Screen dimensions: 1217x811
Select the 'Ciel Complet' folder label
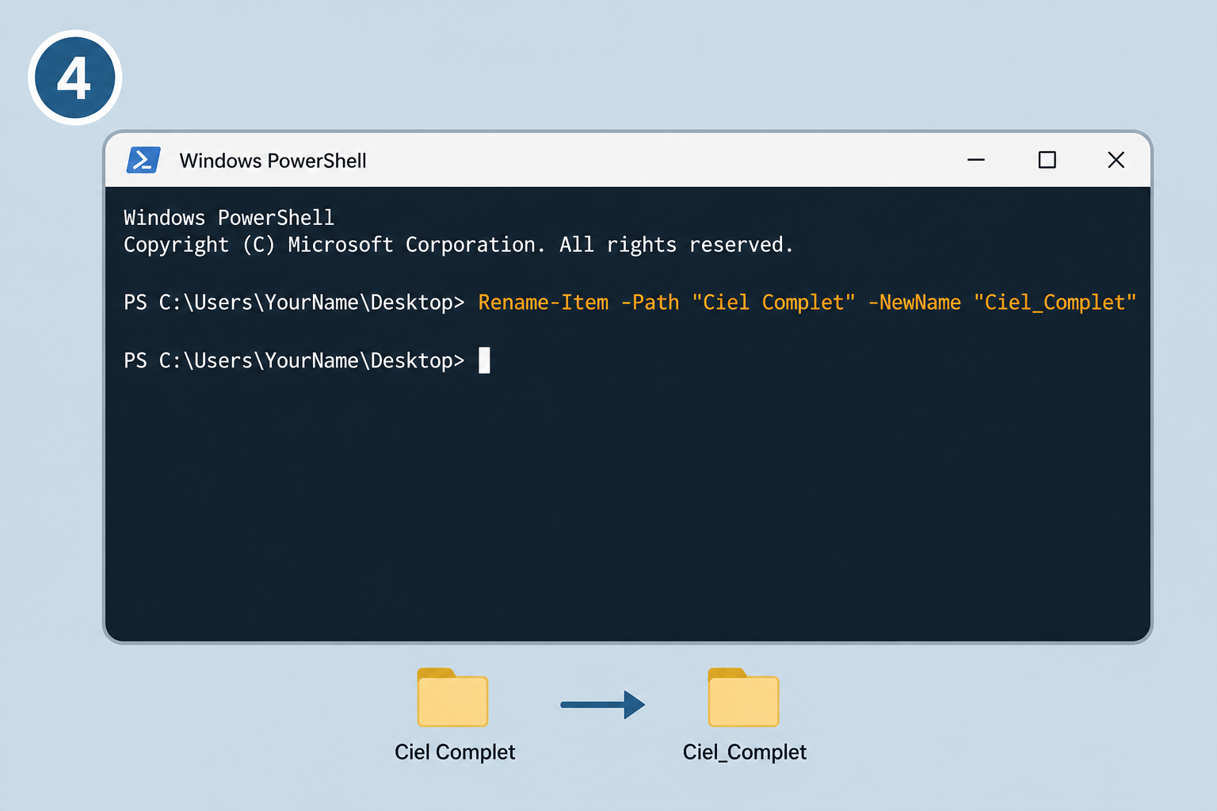pos(455,752)
